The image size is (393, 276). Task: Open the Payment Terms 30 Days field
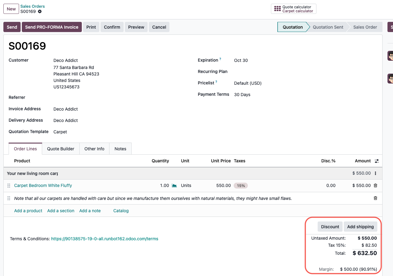tap(242, 95)
